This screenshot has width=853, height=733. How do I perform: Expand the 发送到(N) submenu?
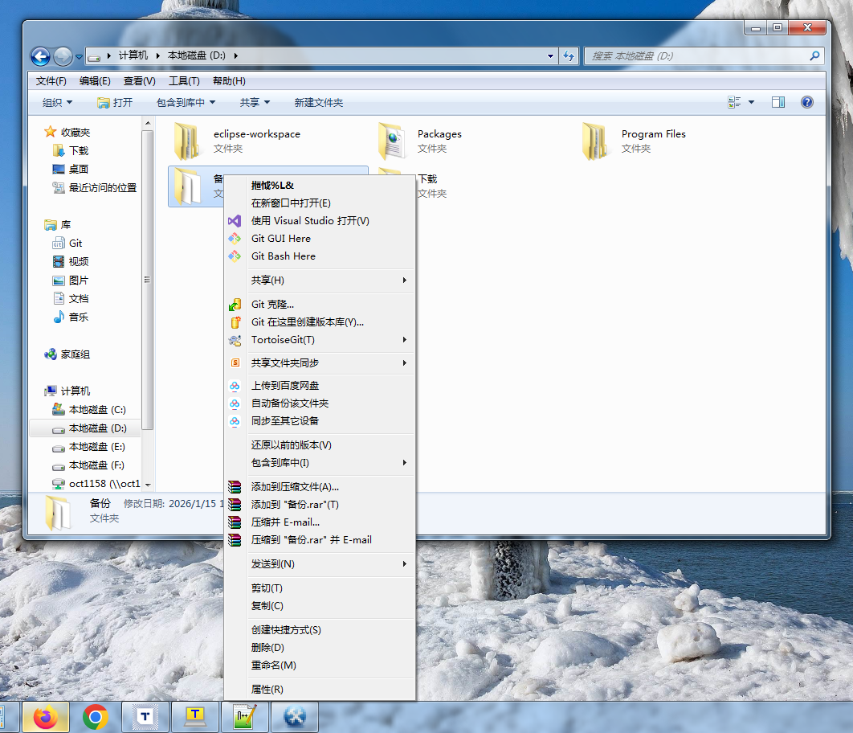(x=405, y=564)
